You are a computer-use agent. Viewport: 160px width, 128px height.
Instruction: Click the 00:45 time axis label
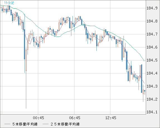(38, 118)
